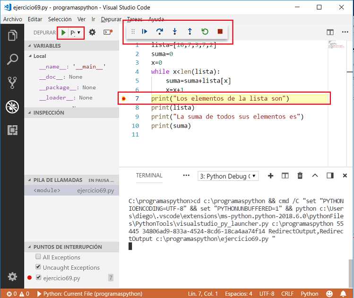Click the editor minimap

click(x=337, y=45)
